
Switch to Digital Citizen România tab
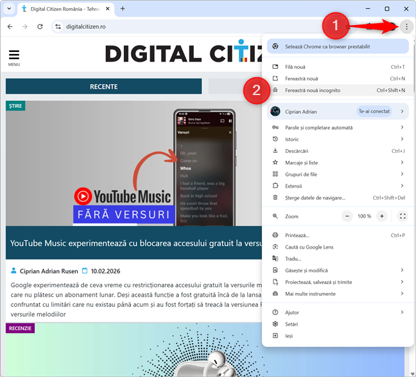tap(65, 9)
